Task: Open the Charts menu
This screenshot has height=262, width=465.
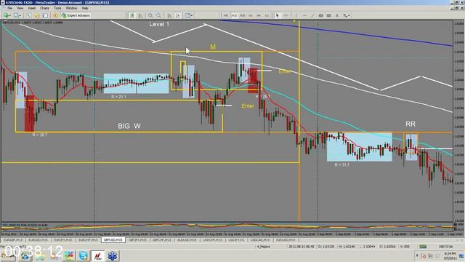Action: coord(44,8)
